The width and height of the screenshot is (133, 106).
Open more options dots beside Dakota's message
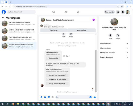coord(70,56)
